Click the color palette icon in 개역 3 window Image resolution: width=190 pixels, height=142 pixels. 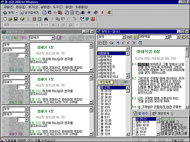[x=111, y=43]
